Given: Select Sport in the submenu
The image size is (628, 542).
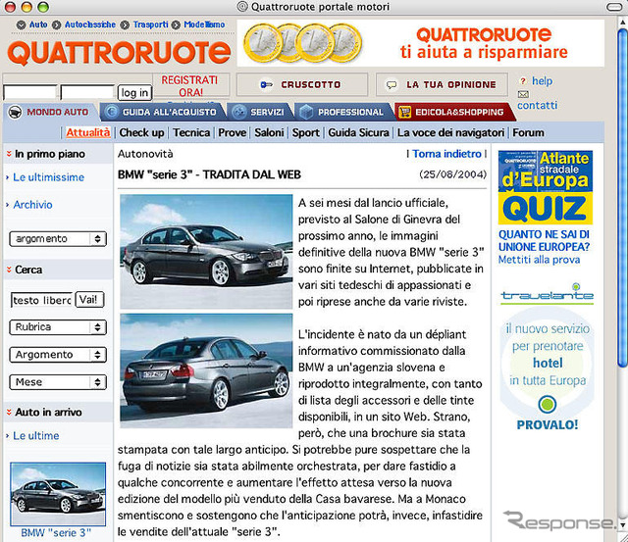Looking at the screenshot, I should (305, 132).
